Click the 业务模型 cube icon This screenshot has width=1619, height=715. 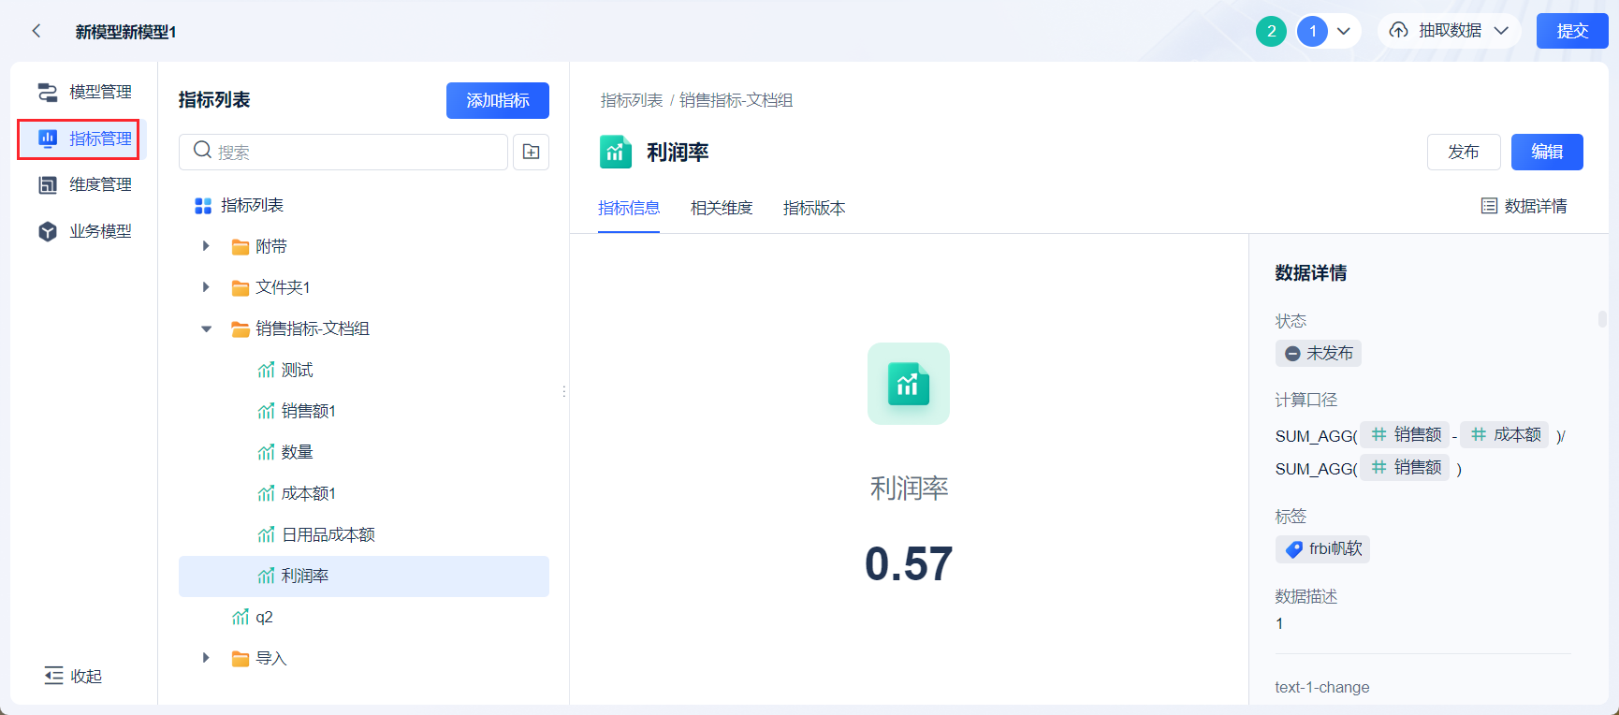coord(48,231)
